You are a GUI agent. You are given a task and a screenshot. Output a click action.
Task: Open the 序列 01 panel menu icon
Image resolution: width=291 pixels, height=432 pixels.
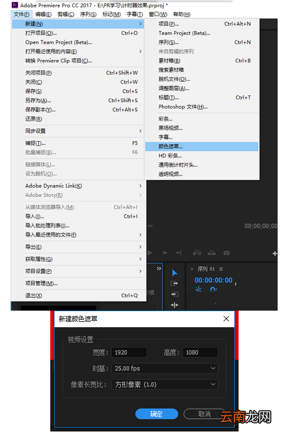pos(221,269)
